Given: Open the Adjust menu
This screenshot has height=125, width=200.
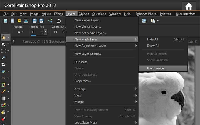Looking at the screenshot, I should point(46,14).
